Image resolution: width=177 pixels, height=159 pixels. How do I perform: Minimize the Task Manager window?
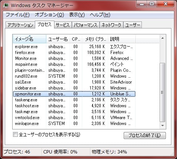[x=142, y=4]
